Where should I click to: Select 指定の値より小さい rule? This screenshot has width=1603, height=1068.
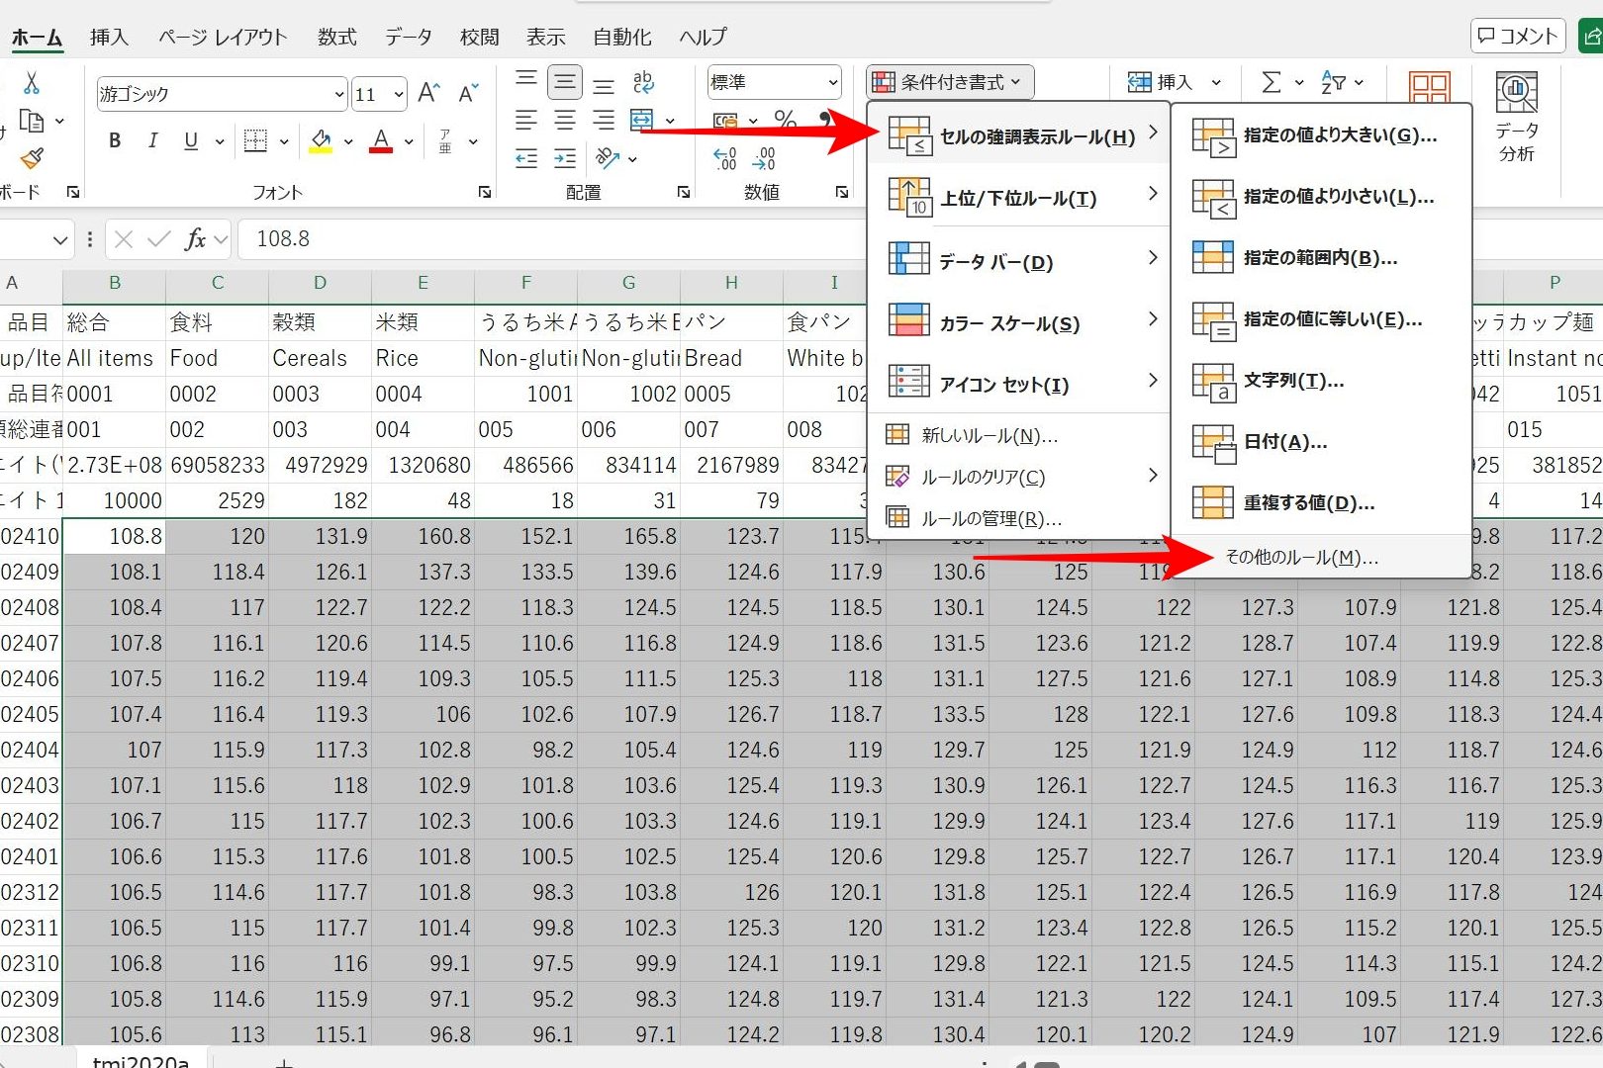coord(1320,197)
